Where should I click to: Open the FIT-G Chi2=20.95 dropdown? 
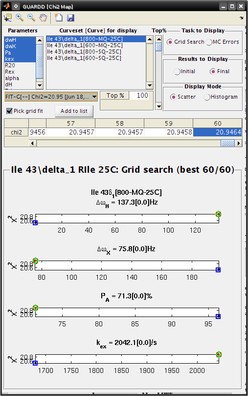[x=51, y=97]
